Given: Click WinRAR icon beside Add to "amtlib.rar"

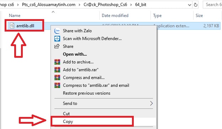Looking at the screenshot, I should point(57,70).
